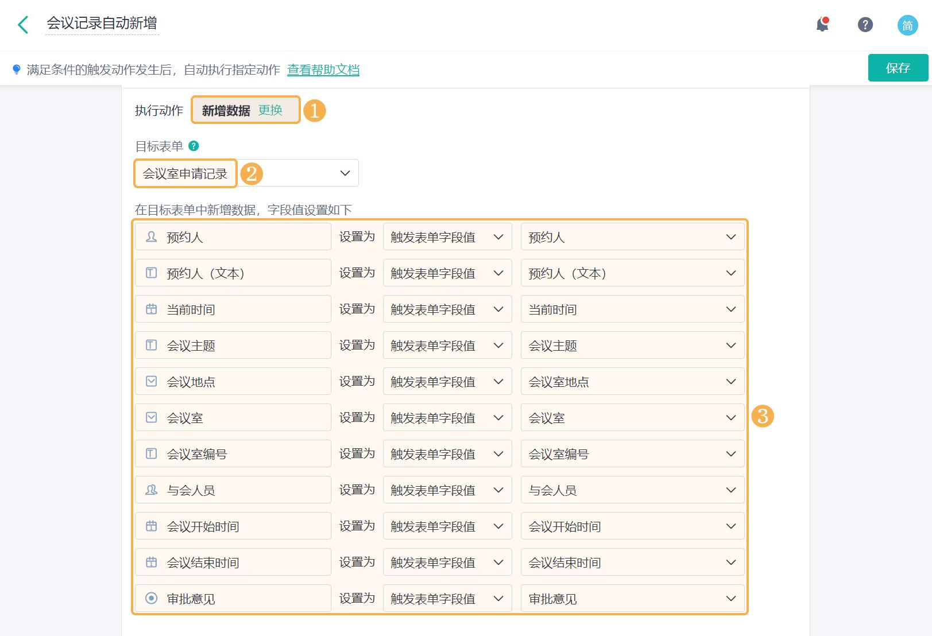The height and width of the screenshot is (636, 932).
Task: Click the 简 avatar in top right
Action: point(907,25)
